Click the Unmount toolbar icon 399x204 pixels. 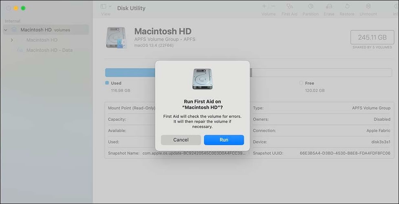click(368, 7)
